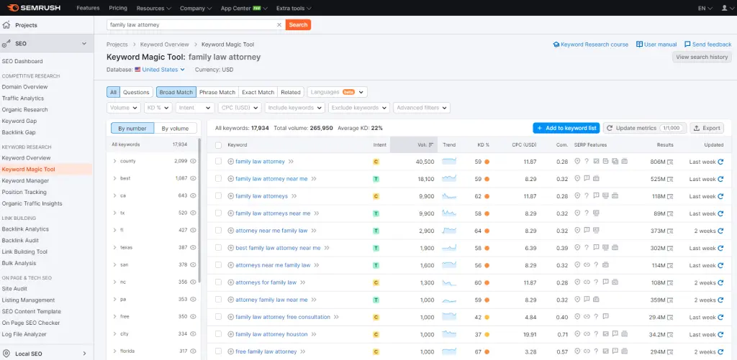This screenshot has width=737, height=360.
Task: Toggle eye icon for free group
Action: point(193,317)
